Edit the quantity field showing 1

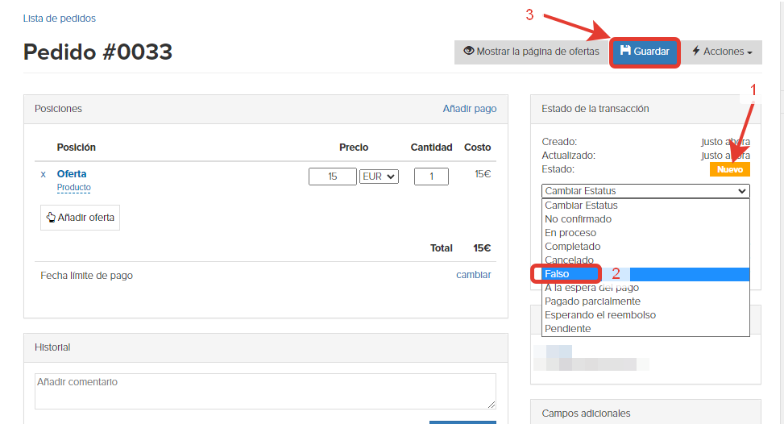coord(431,177)
